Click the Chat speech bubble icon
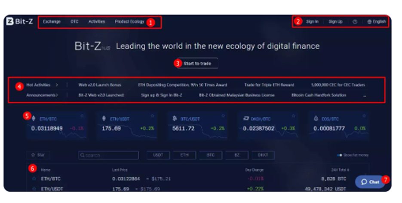 364,182
